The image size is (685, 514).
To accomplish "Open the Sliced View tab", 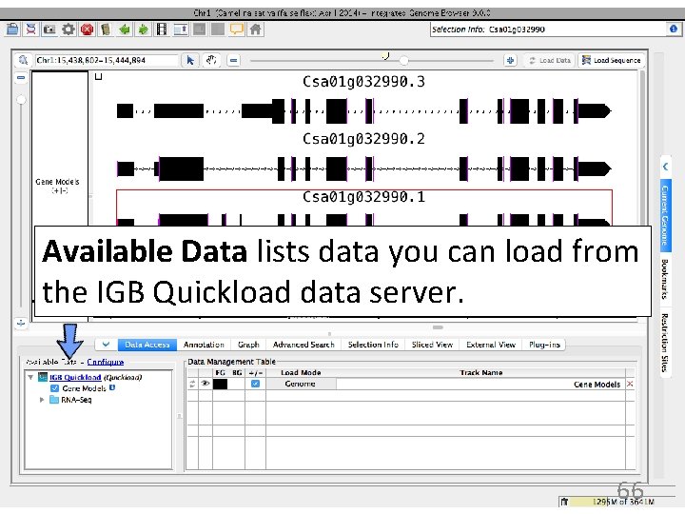I will click(432, 345).
